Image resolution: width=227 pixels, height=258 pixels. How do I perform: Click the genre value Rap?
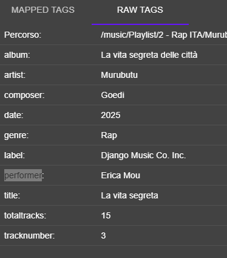point(109,135)
